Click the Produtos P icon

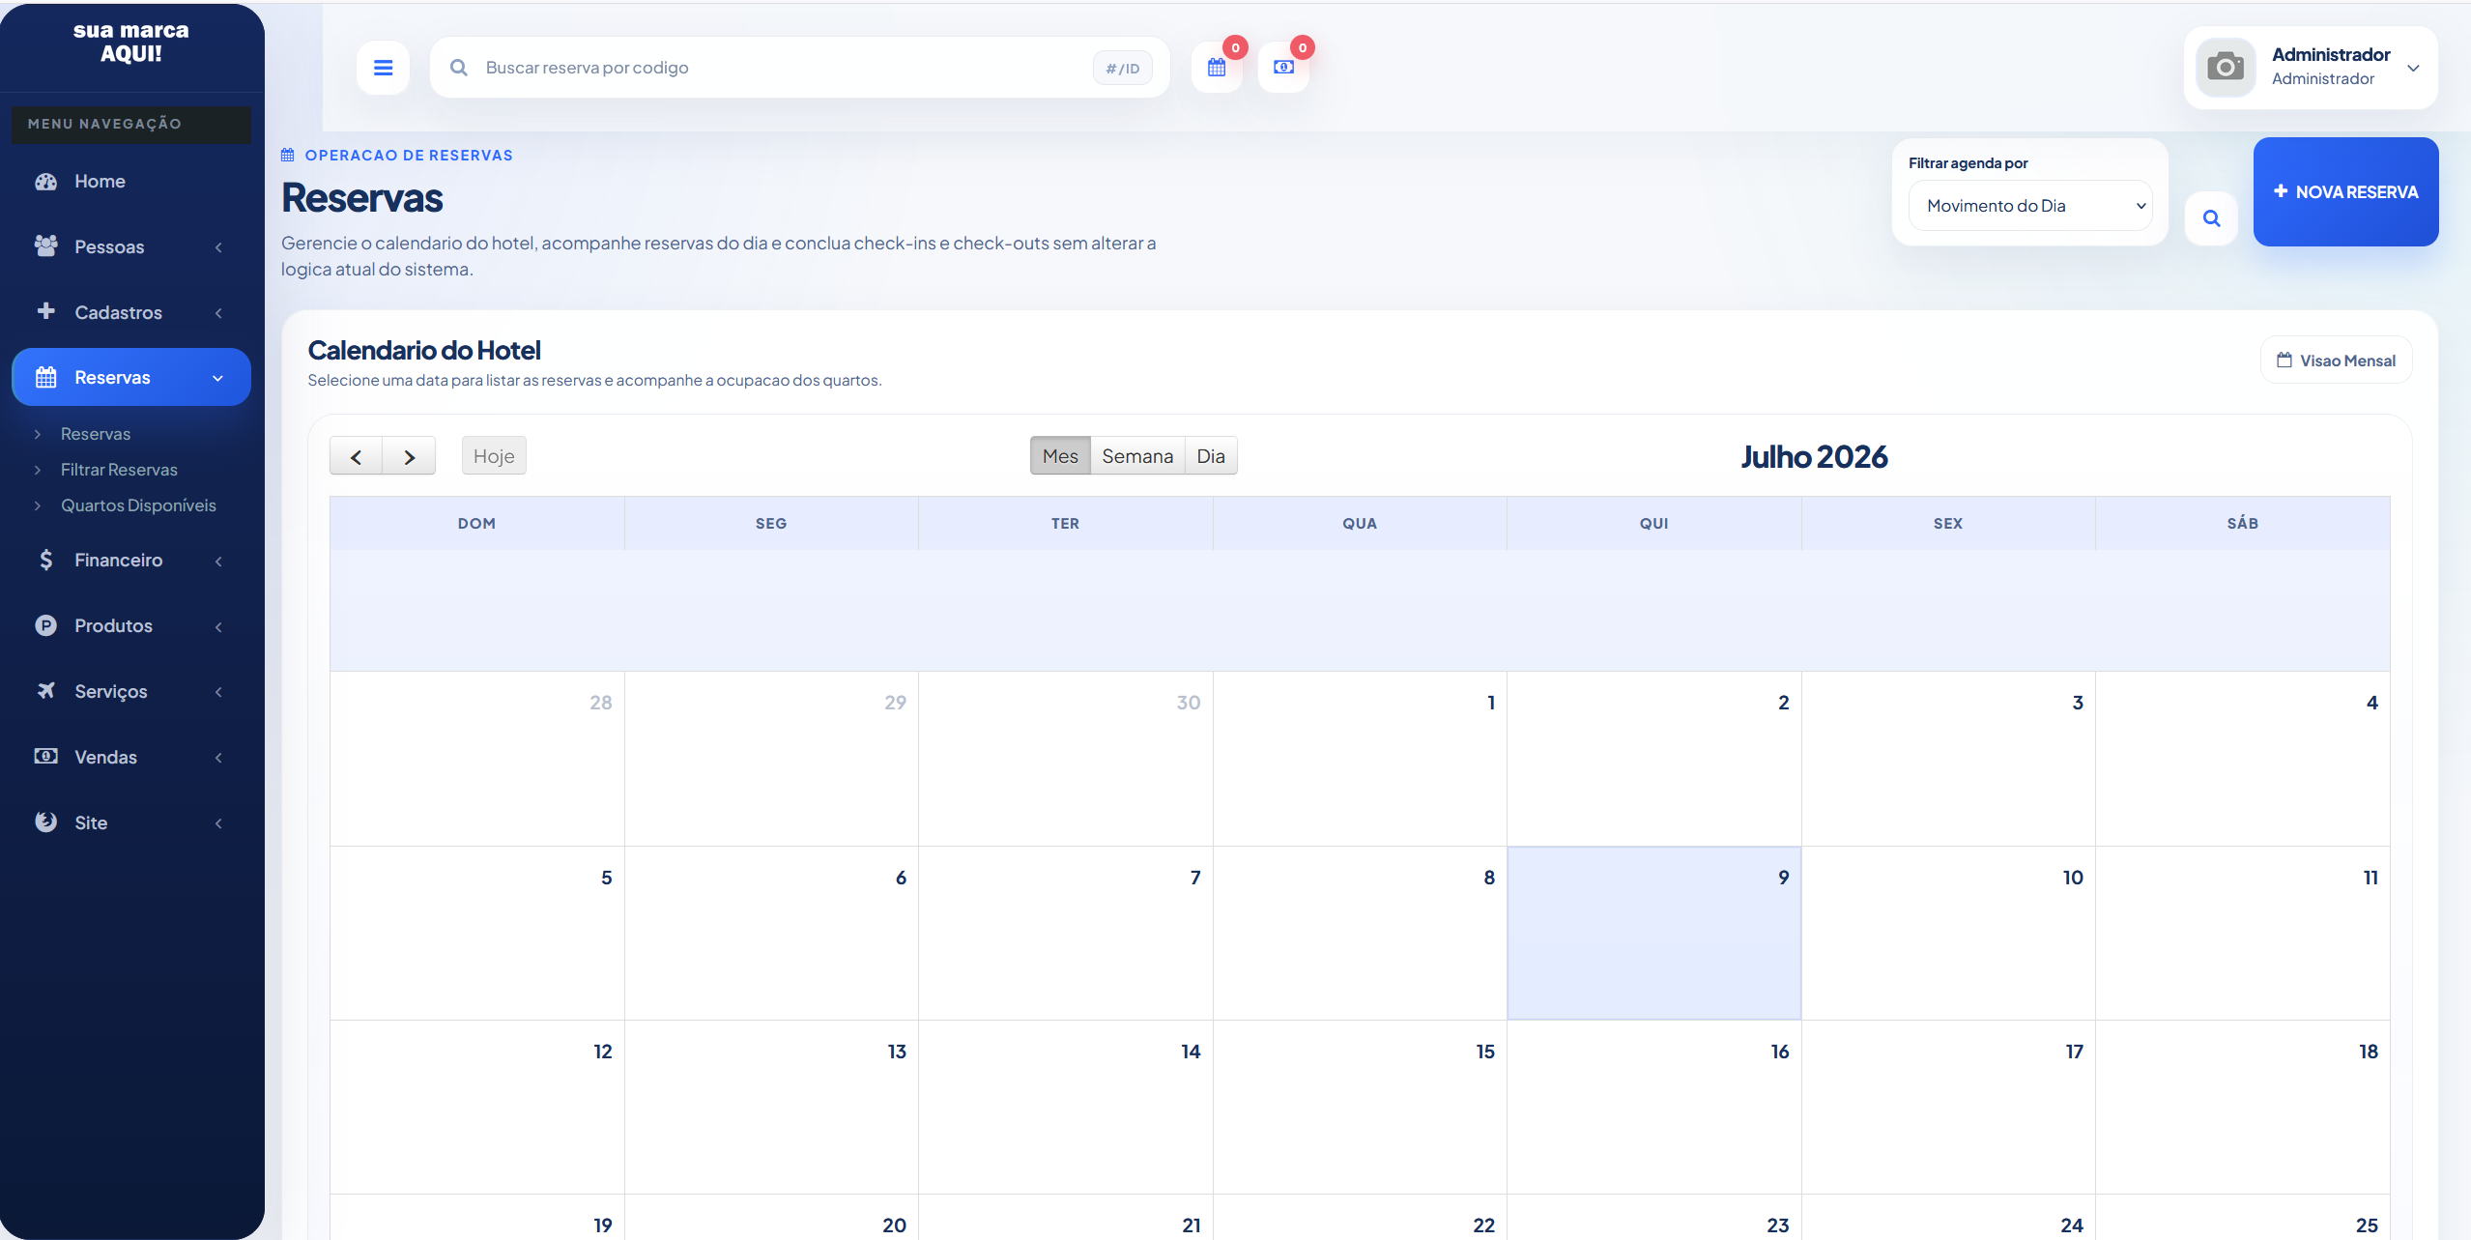(x=45, y=625)
